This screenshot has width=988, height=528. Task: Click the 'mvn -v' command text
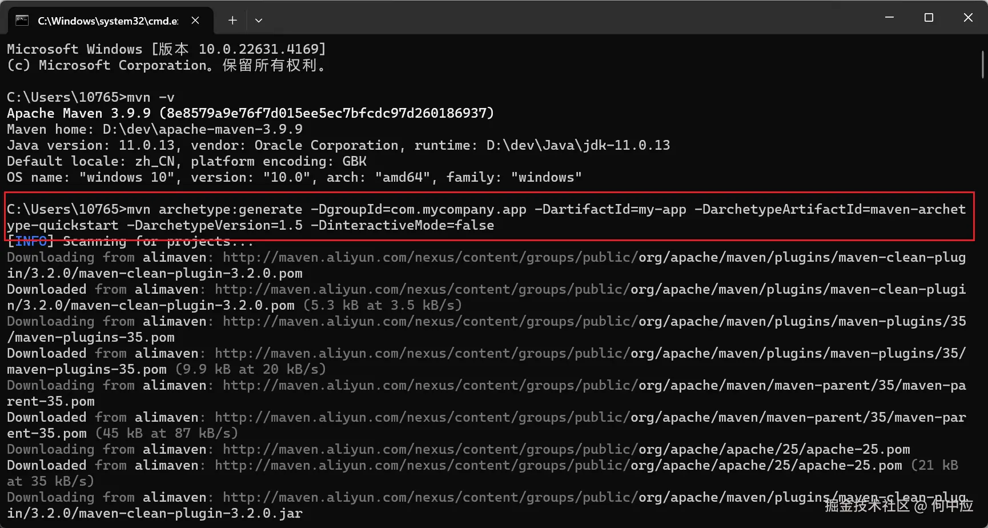click(151, 97)
